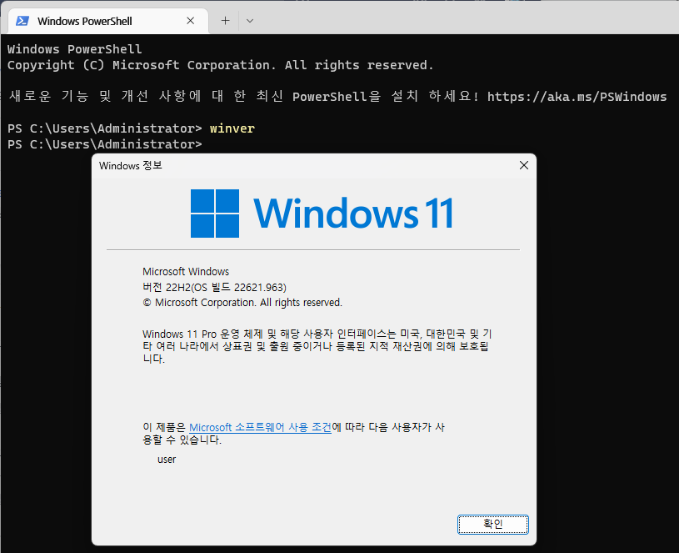Click '© Microsoft Corporation. All rights reserved.' in dialog
Viewport: 679px width, 553px height.
click(x=242, y=303)
